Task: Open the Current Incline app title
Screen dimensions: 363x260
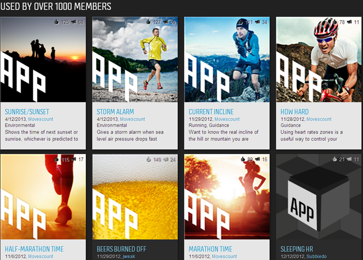Action: (x=211, y=112)
